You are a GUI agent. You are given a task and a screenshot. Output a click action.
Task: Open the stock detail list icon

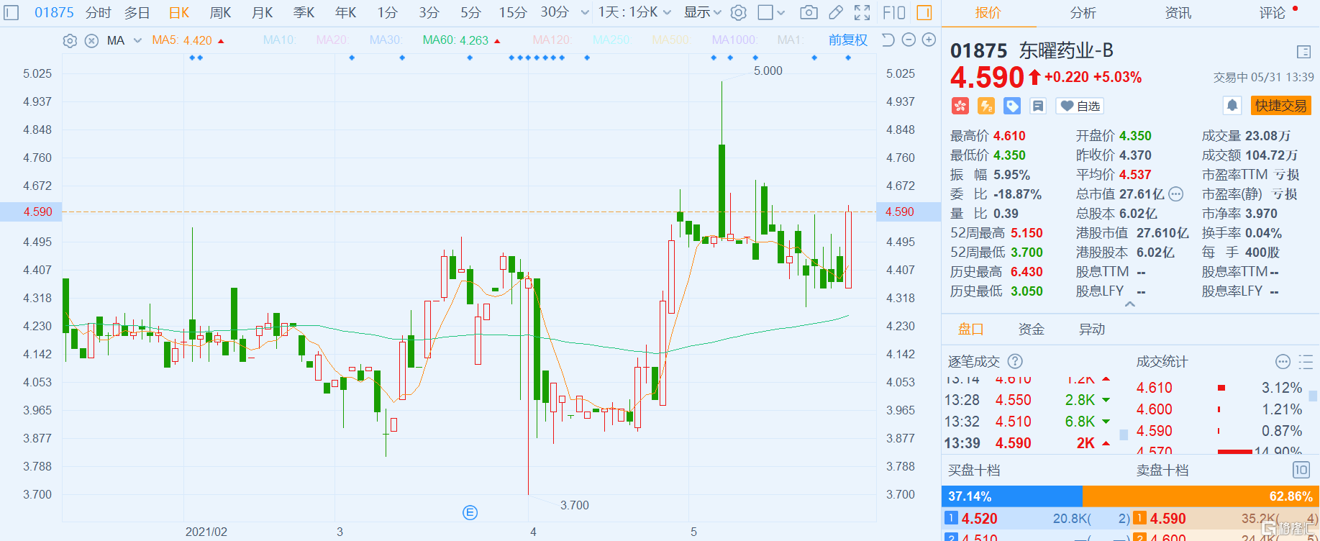1303,52
